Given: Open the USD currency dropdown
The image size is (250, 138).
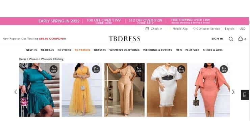Looking at the screenshot, I should click(243, 29).
